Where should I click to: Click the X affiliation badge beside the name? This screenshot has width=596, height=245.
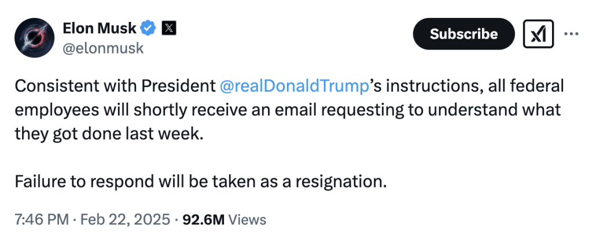coord(168,27)
